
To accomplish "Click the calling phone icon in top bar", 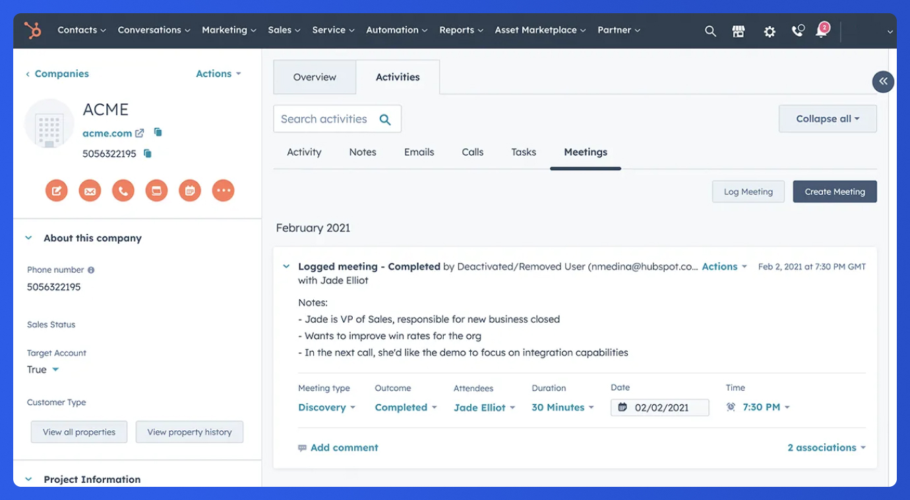I will point(798,31).
